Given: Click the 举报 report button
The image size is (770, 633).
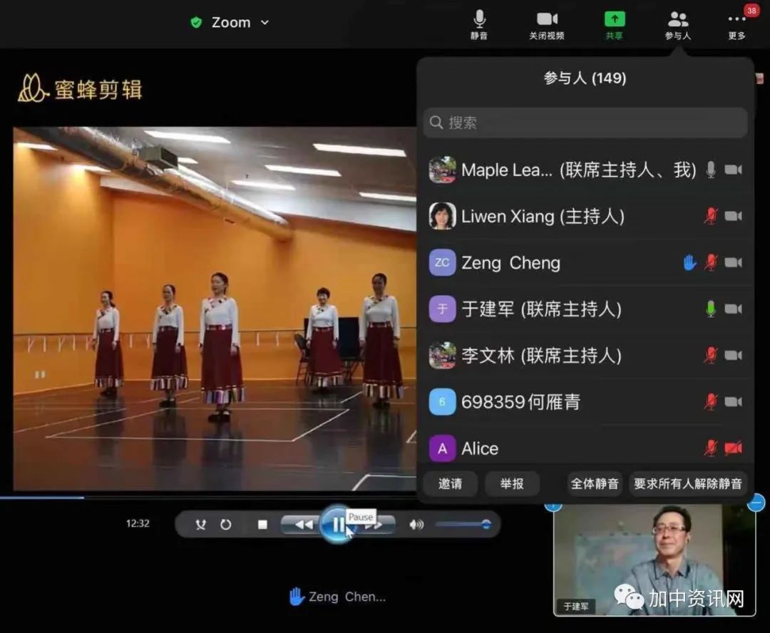Looking at the screenshot, I should click(512, 483).
